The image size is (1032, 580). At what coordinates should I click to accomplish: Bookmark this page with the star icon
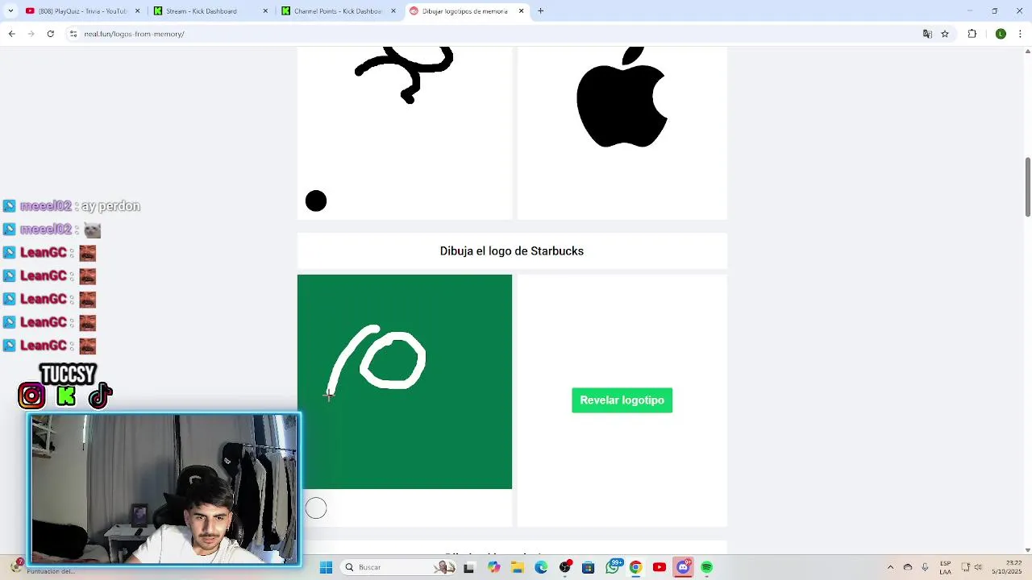[x=945, y=34]
